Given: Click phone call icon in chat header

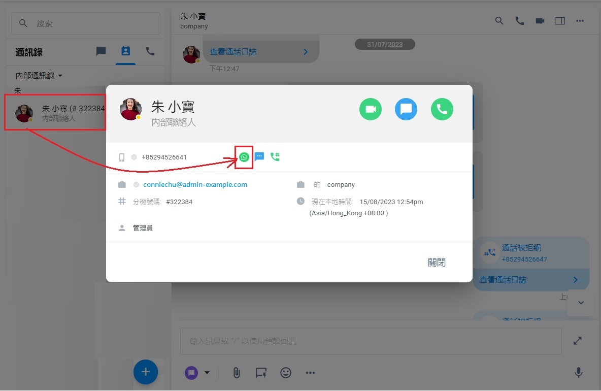Looking at the screenshot, I should tap(519, 21).
